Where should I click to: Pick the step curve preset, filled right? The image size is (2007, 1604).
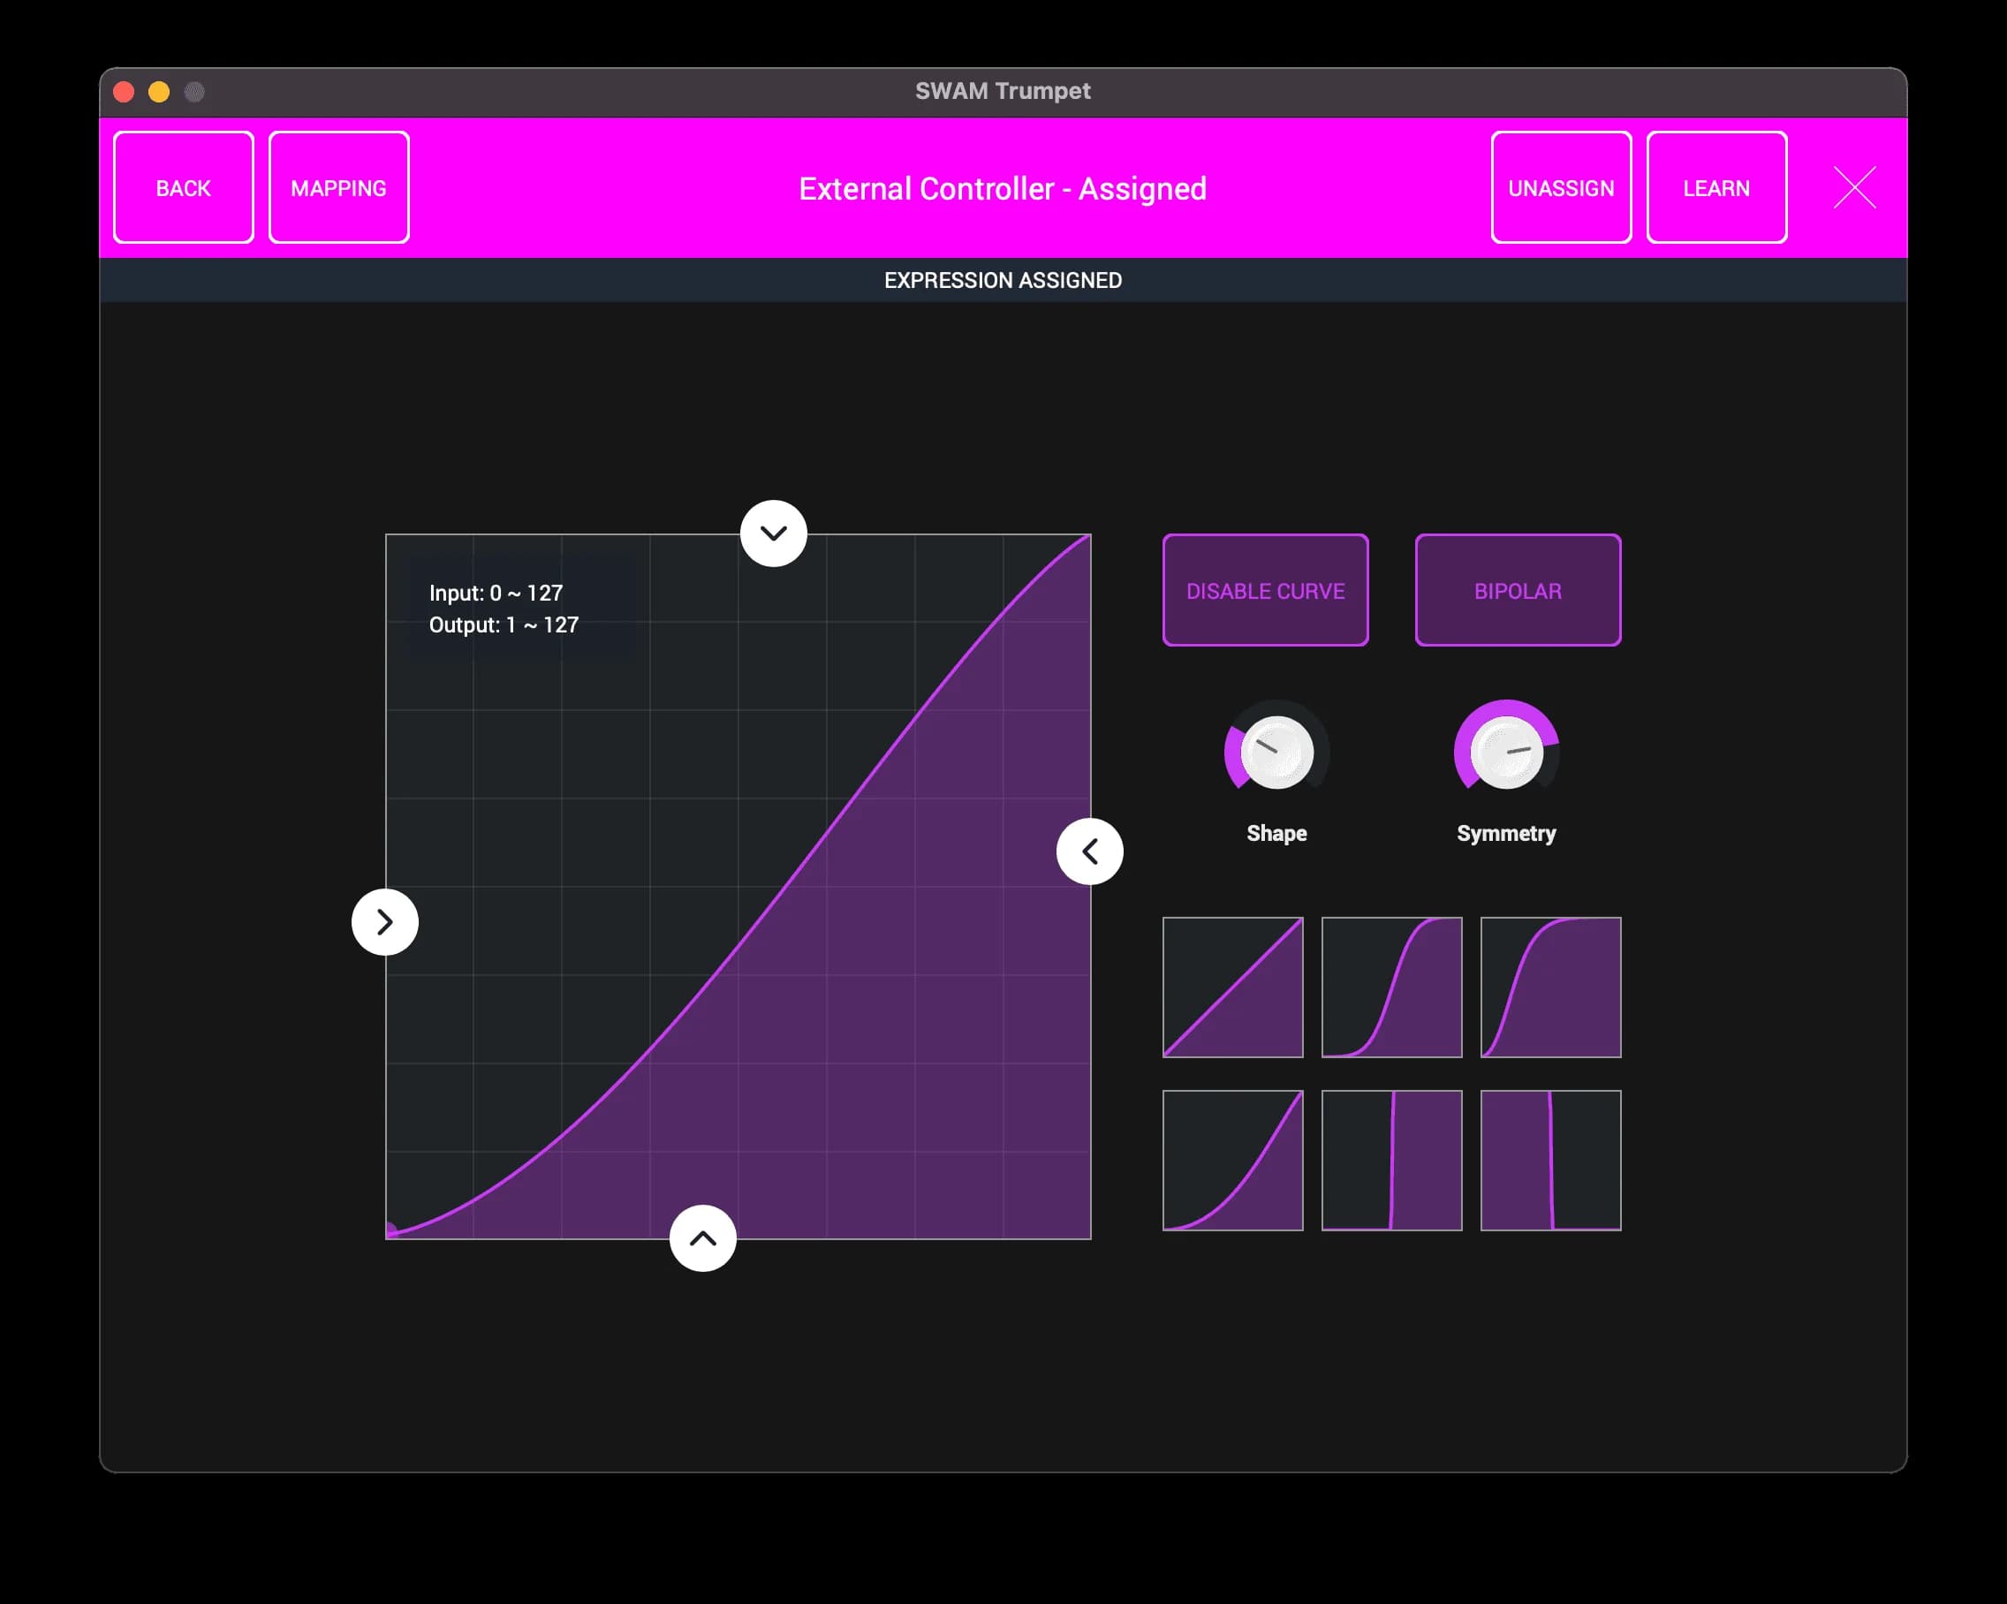tap(1391, 1160)
